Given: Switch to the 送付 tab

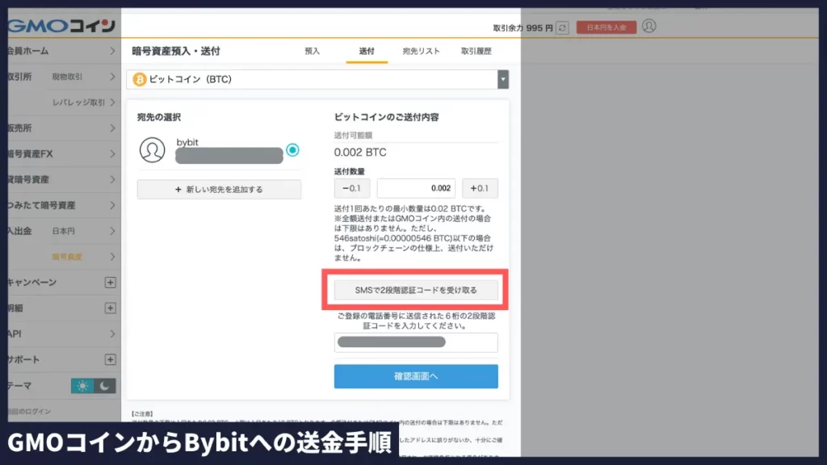Looking at the screenshot, I should click(x=367, y=51).
